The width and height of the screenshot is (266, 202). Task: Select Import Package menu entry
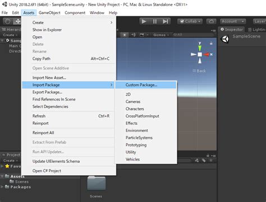(68, 85)
